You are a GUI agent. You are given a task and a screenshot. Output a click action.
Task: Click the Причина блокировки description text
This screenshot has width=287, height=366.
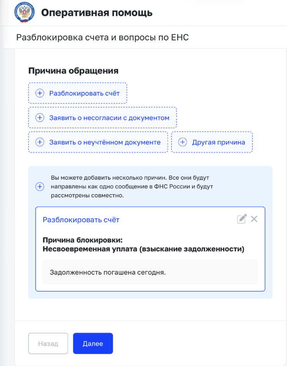(144, 244)
